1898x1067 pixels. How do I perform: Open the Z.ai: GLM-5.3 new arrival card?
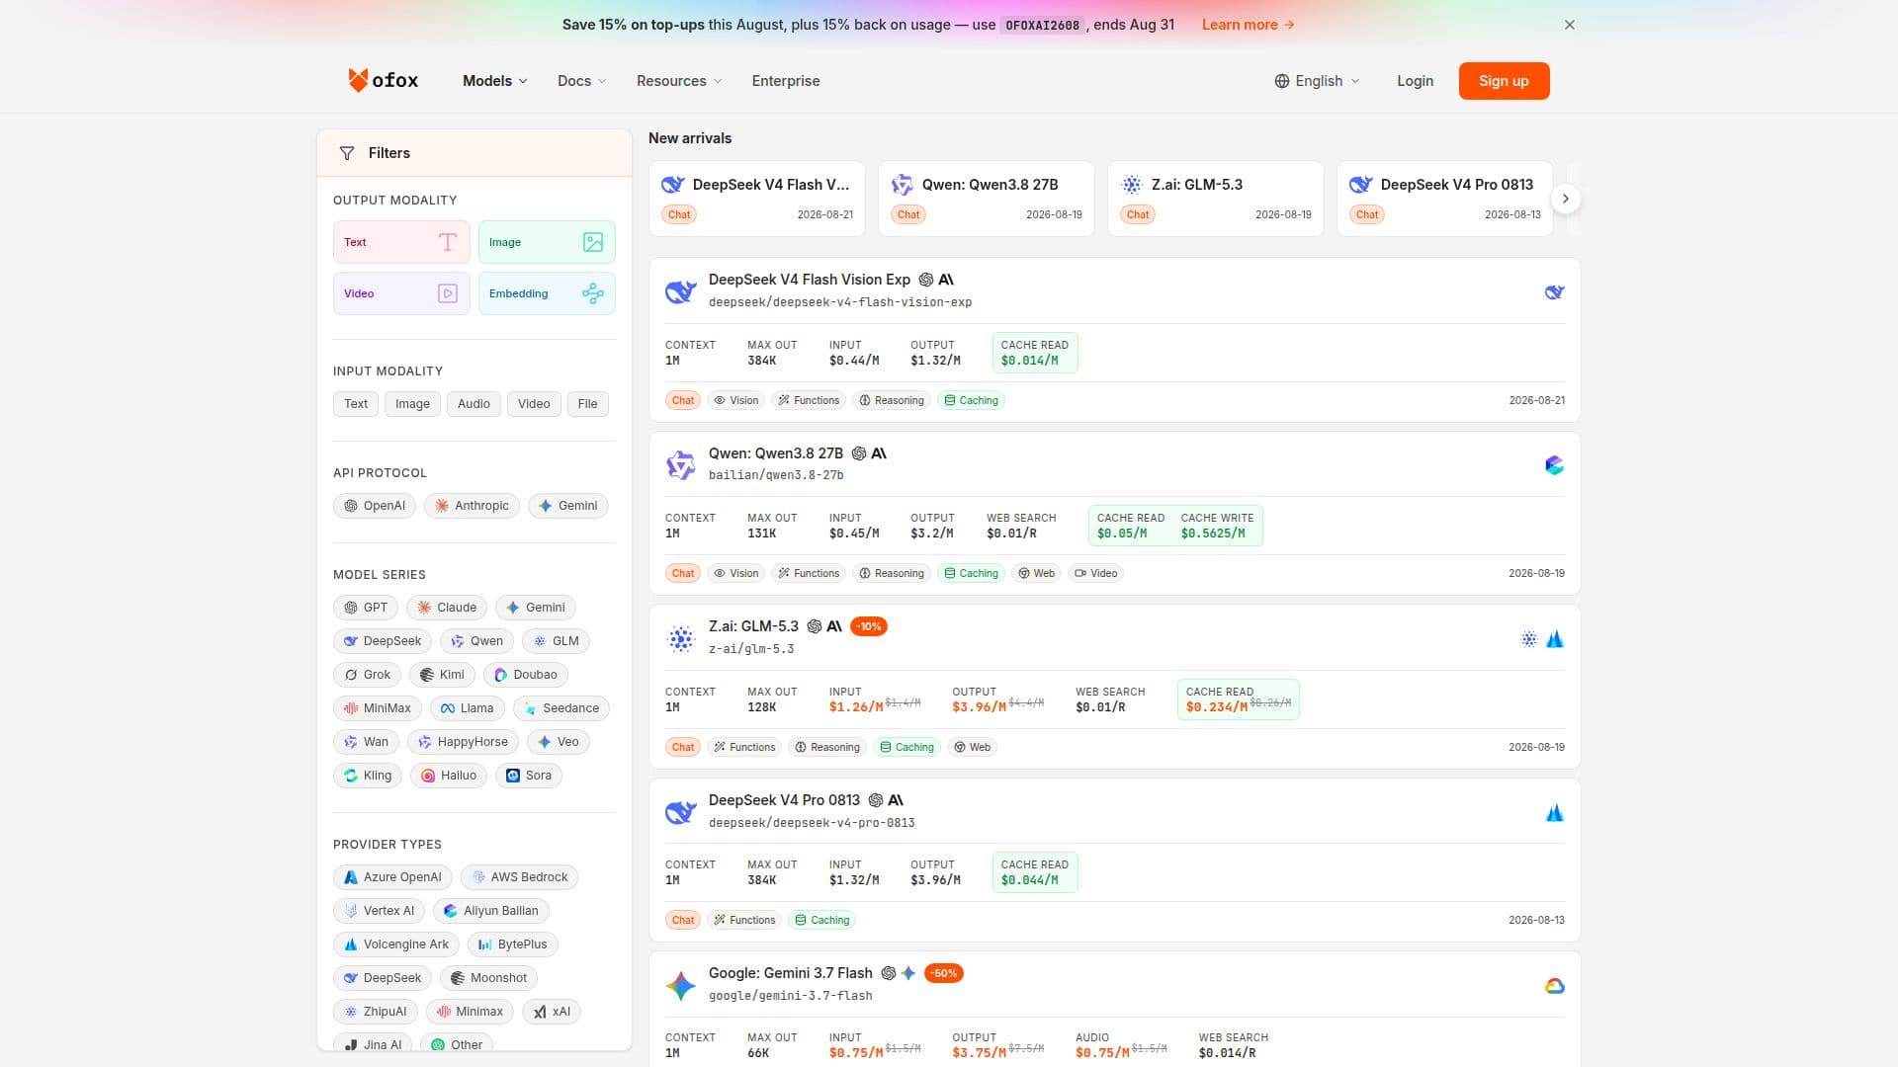tap(1216, 199)
